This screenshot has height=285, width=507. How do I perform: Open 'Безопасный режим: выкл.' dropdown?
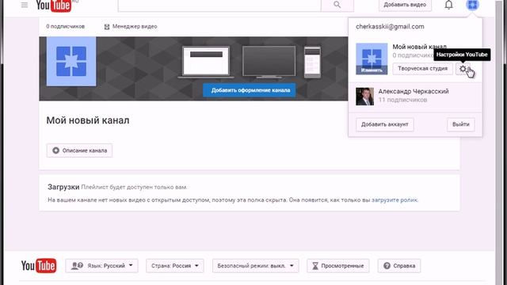tap(255, 266)
